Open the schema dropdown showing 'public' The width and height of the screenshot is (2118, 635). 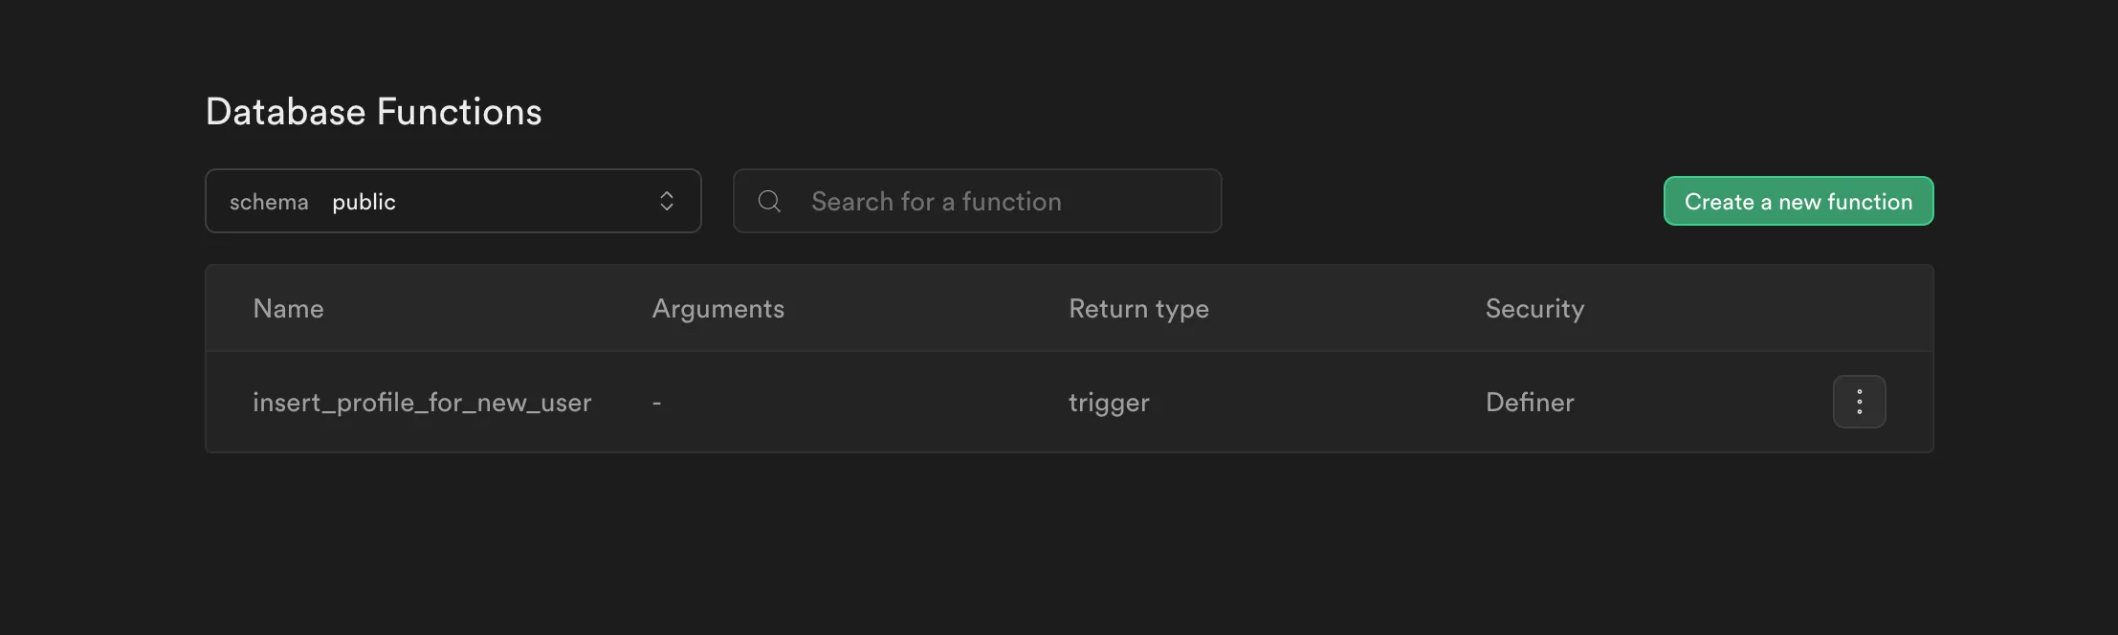pos(454,201)
